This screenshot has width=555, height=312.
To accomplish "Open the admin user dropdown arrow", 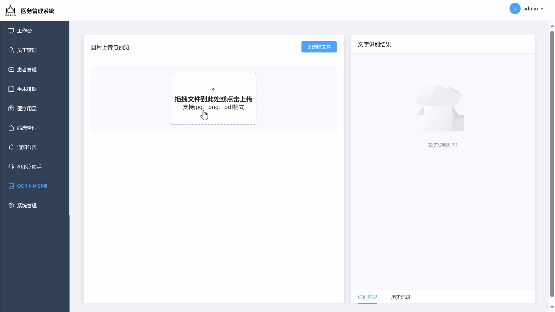I will click(x=542, y=9).
